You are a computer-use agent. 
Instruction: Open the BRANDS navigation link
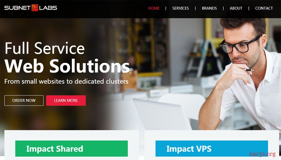(209, 8)
